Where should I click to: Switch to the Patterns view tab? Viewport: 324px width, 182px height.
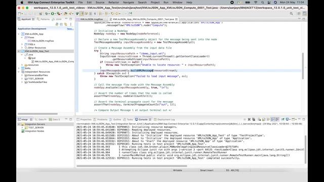pos(44,19)
